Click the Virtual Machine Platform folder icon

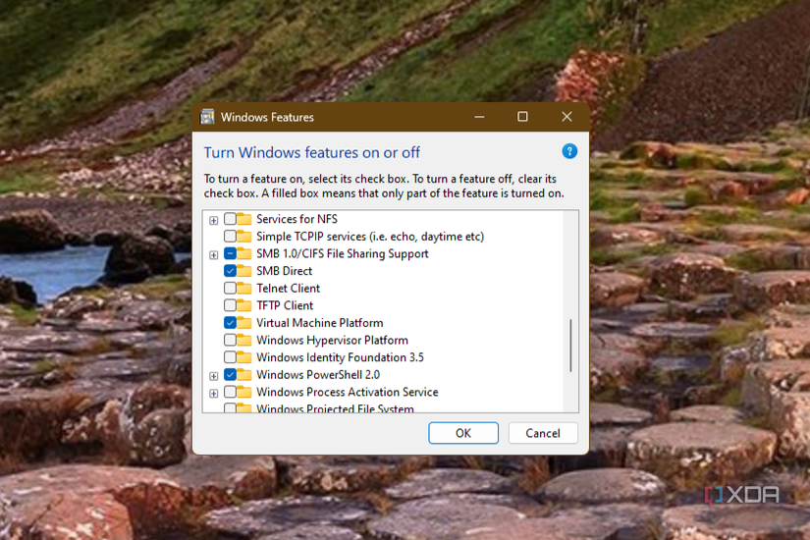tap(244, 323)
